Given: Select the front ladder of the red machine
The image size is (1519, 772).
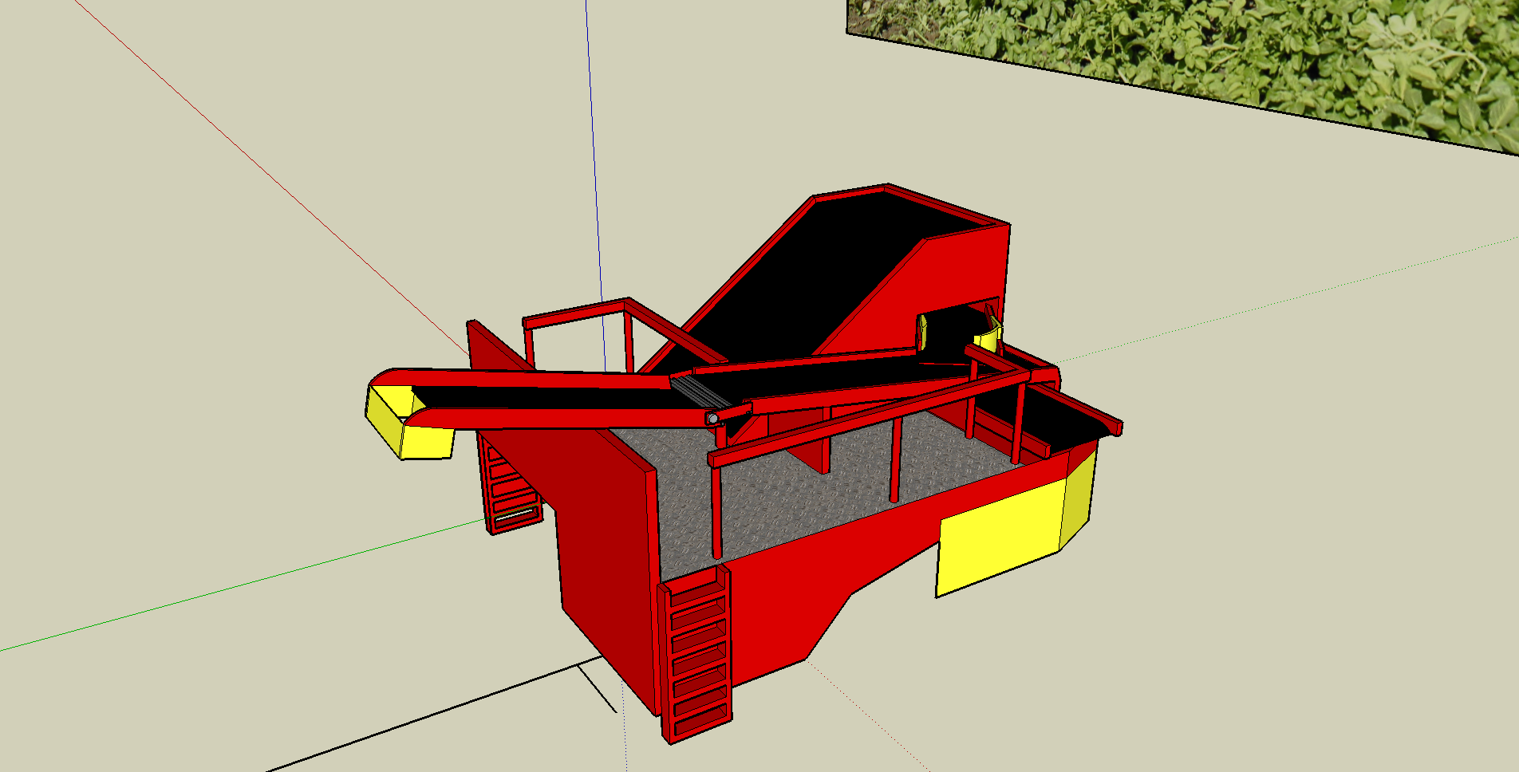Looking at the screenshot, I should (695, 653).
